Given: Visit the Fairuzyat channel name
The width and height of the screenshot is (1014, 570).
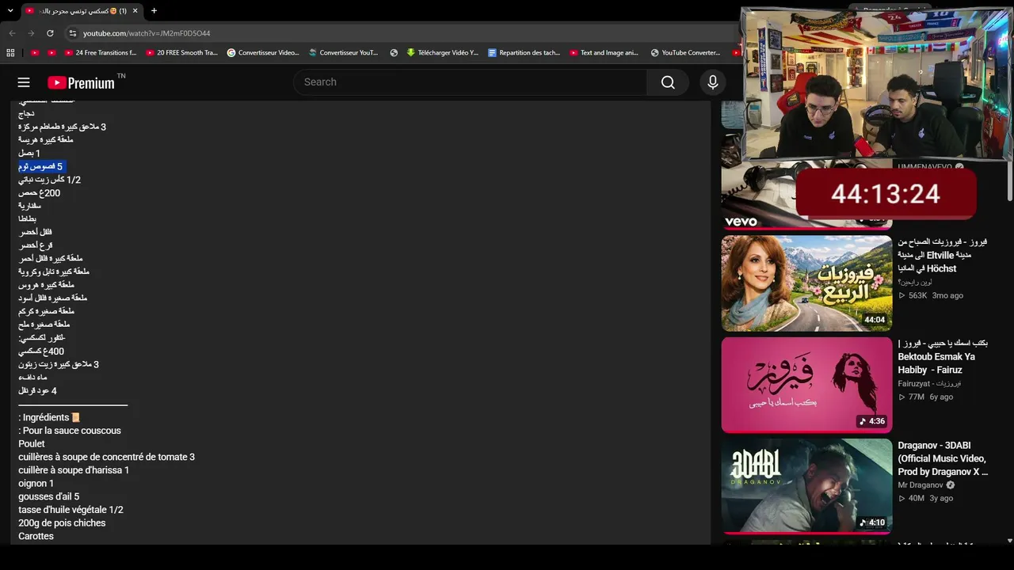Looking at the screenshot, I should [929, 384].
